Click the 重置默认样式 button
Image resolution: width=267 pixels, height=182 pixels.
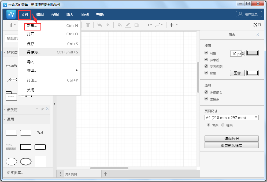[231, 145]
